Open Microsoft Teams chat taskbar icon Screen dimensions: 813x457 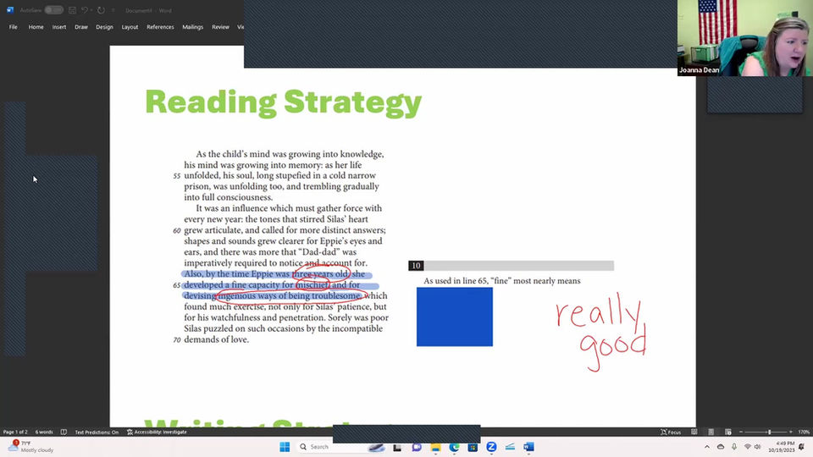click(417, 447)
